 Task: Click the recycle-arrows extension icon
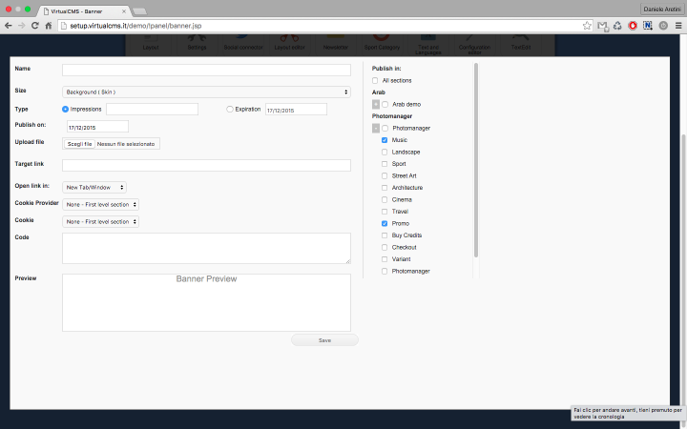(x=617, y=26)
